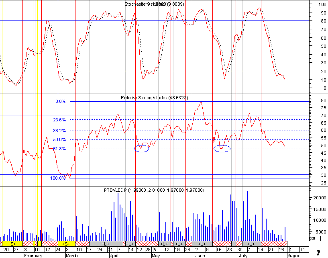This screenshot has height=258, width=328.
Task: Click the PTBVLEDP volume panel title
Action: pyautogui.click(x=154, y=190)
